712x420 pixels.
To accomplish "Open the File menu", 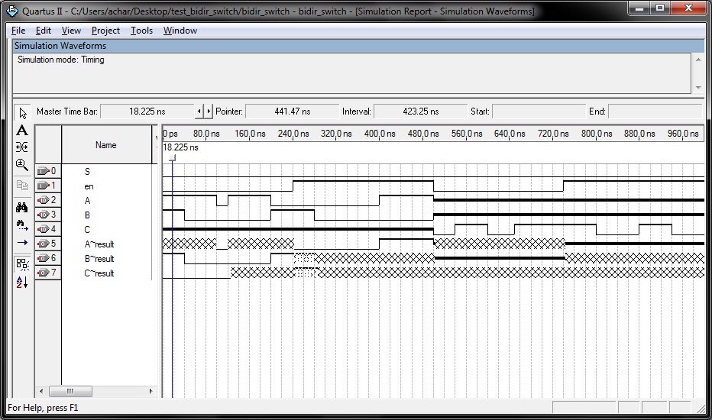I will coord(18,31).
